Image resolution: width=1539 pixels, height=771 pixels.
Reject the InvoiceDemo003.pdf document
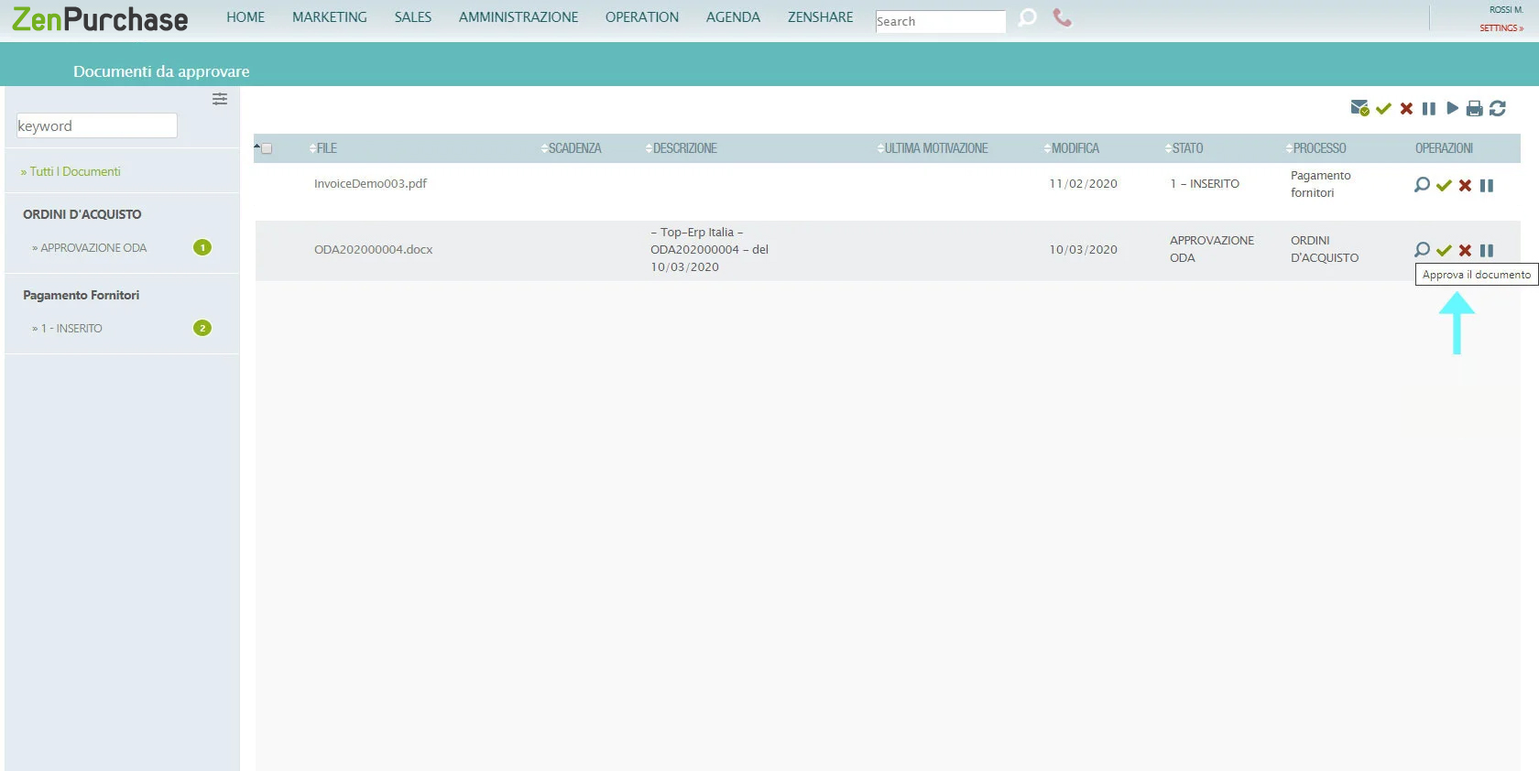[1465, 186]
